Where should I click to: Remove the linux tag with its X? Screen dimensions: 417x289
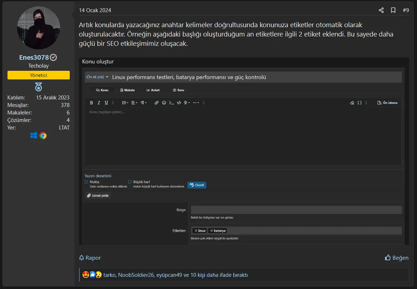196,231
